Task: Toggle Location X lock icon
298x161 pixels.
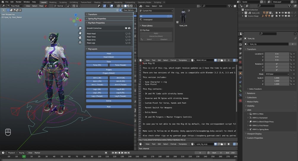Action: pos(291,54)
